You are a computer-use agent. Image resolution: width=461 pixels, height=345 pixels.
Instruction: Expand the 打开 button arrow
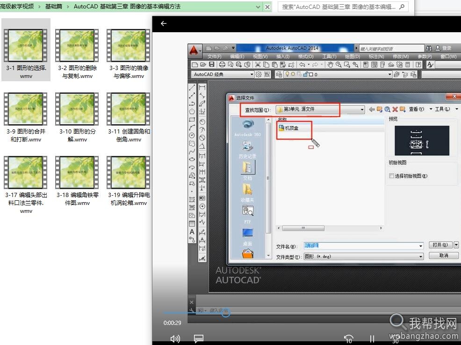pyautogui.click(x=456, y=245)
